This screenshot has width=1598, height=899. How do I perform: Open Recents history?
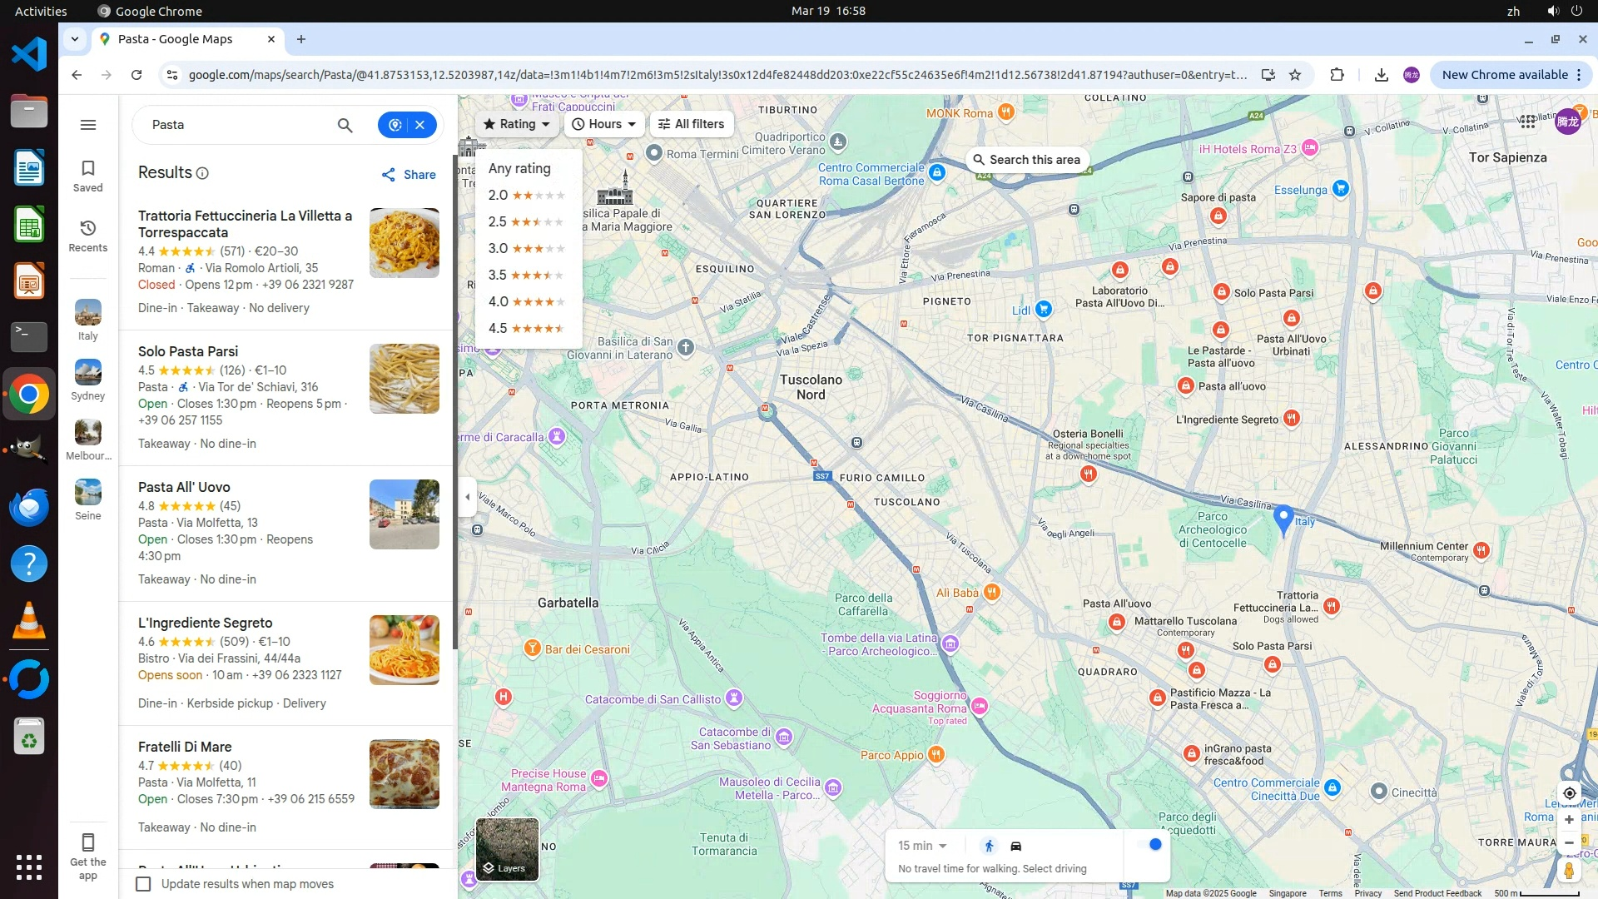tap(88, 236)
